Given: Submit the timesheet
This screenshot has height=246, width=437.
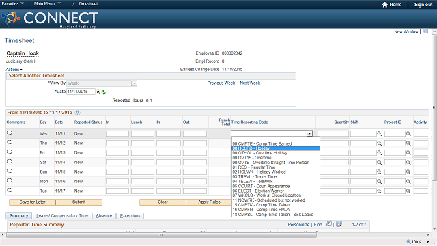Looking at the screenshot, I should [x=79, y=202].
